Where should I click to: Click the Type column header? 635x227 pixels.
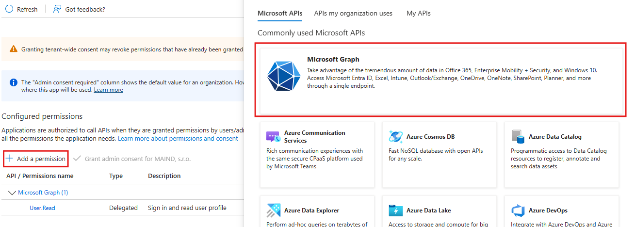pyautogui.click(x=116, y=176)
